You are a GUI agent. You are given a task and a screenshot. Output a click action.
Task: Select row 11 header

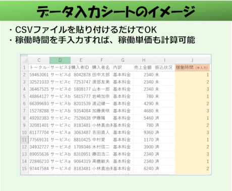click(x=25, y=140)
